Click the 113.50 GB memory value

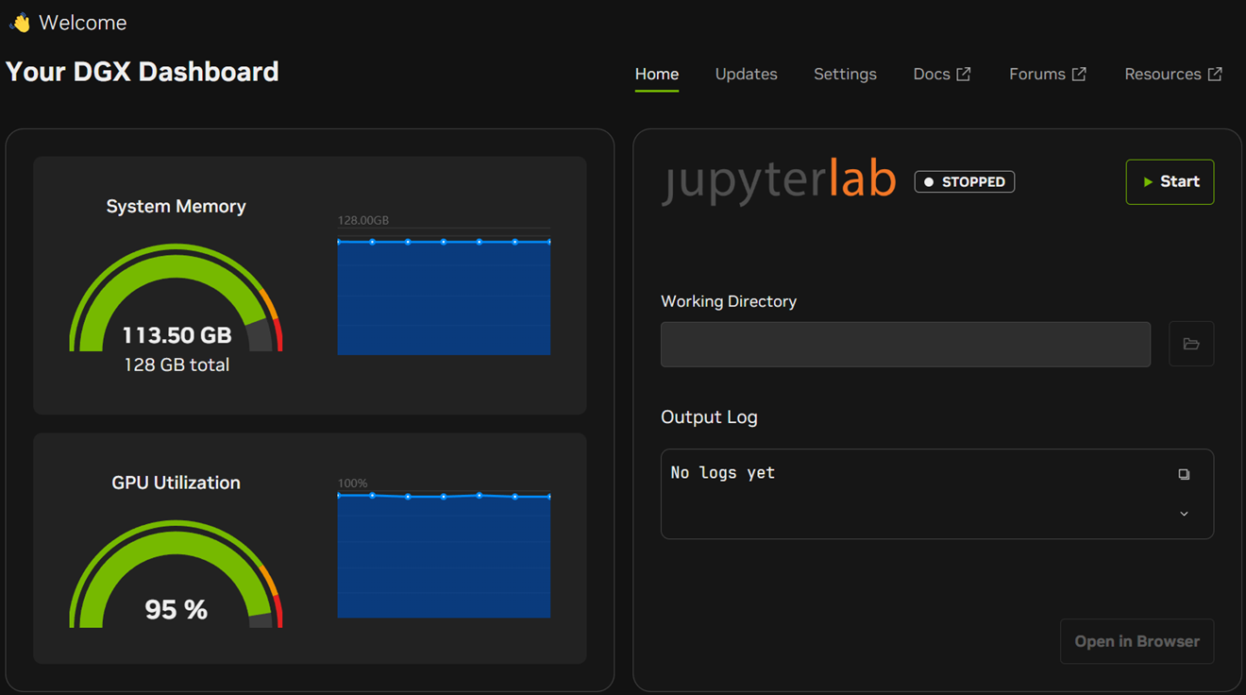[x=177, y=335]
